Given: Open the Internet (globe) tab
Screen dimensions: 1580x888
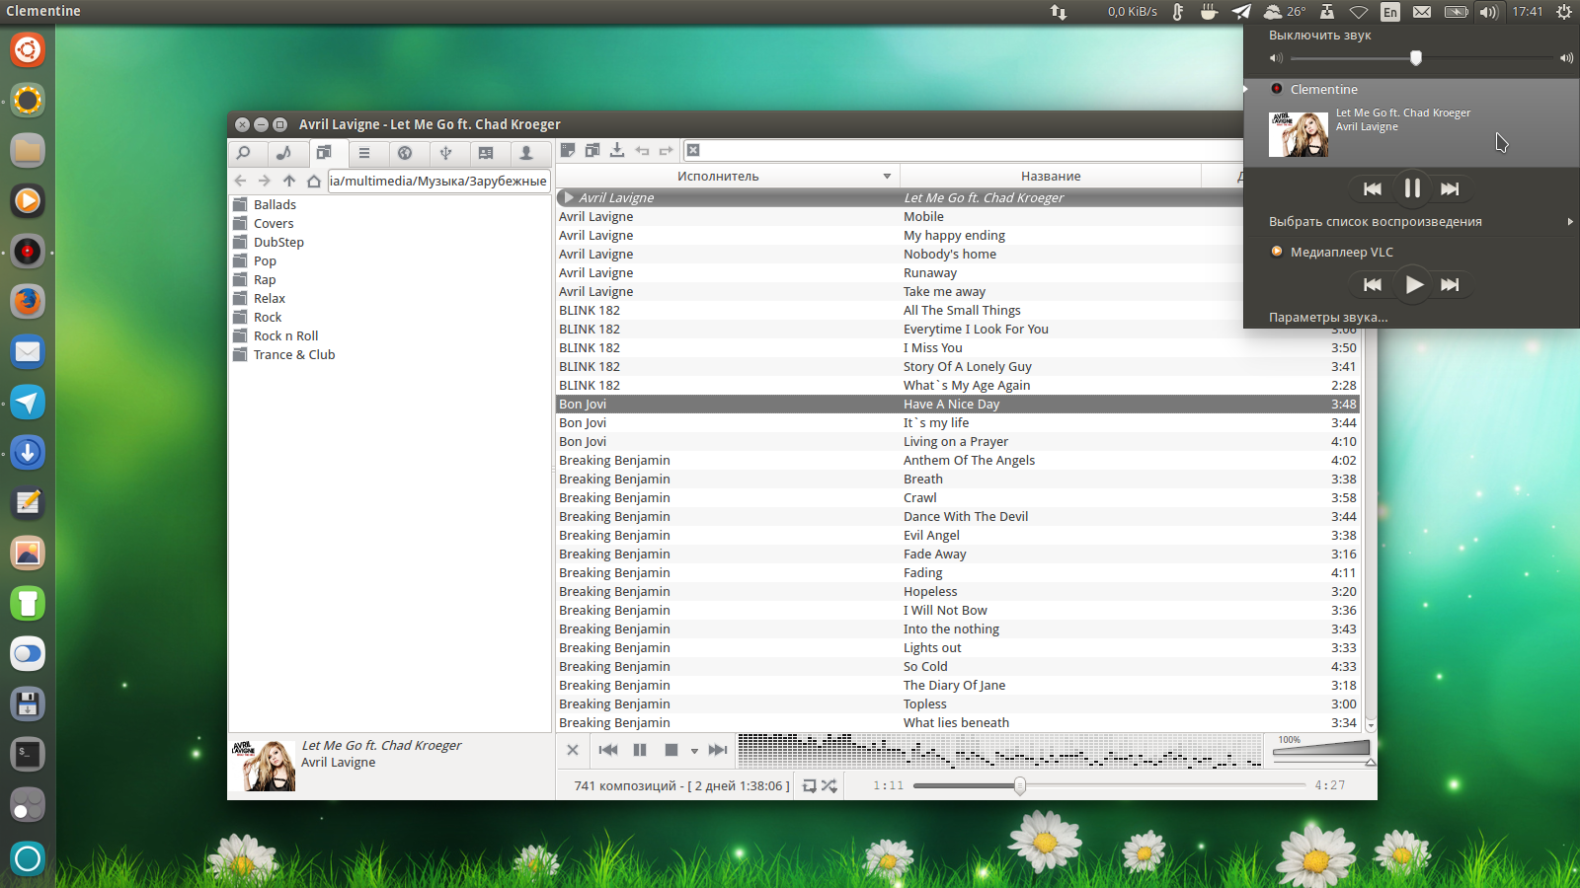Looking at the screenshot, I should [405, 153].
